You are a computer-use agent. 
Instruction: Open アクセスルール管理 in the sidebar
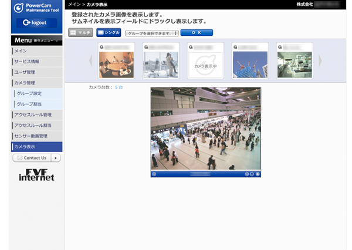pyautogui.click(x=37, y=115)
